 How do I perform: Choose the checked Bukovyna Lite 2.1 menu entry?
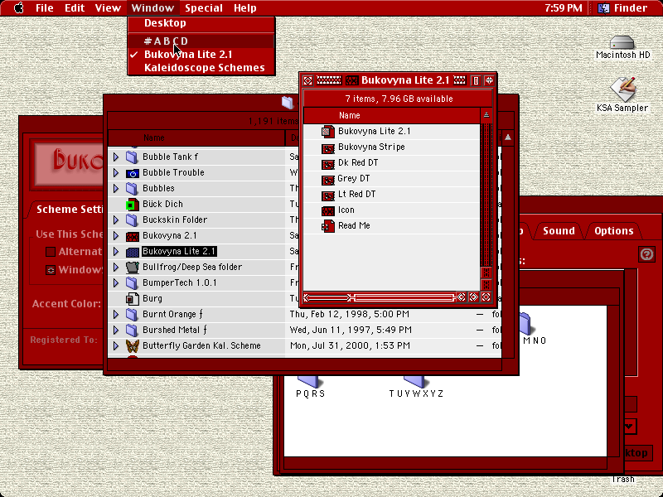[201, 55]
